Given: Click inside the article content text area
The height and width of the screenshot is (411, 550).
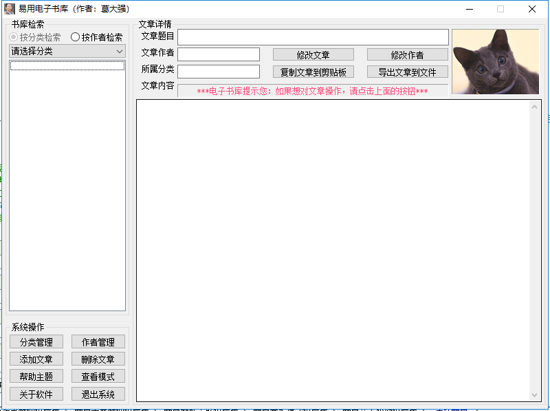Looking at the screenshot, I should [x=333, y=251].
